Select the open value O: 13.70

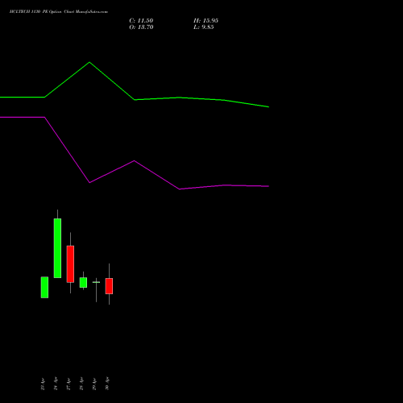(x=141, y=27)
